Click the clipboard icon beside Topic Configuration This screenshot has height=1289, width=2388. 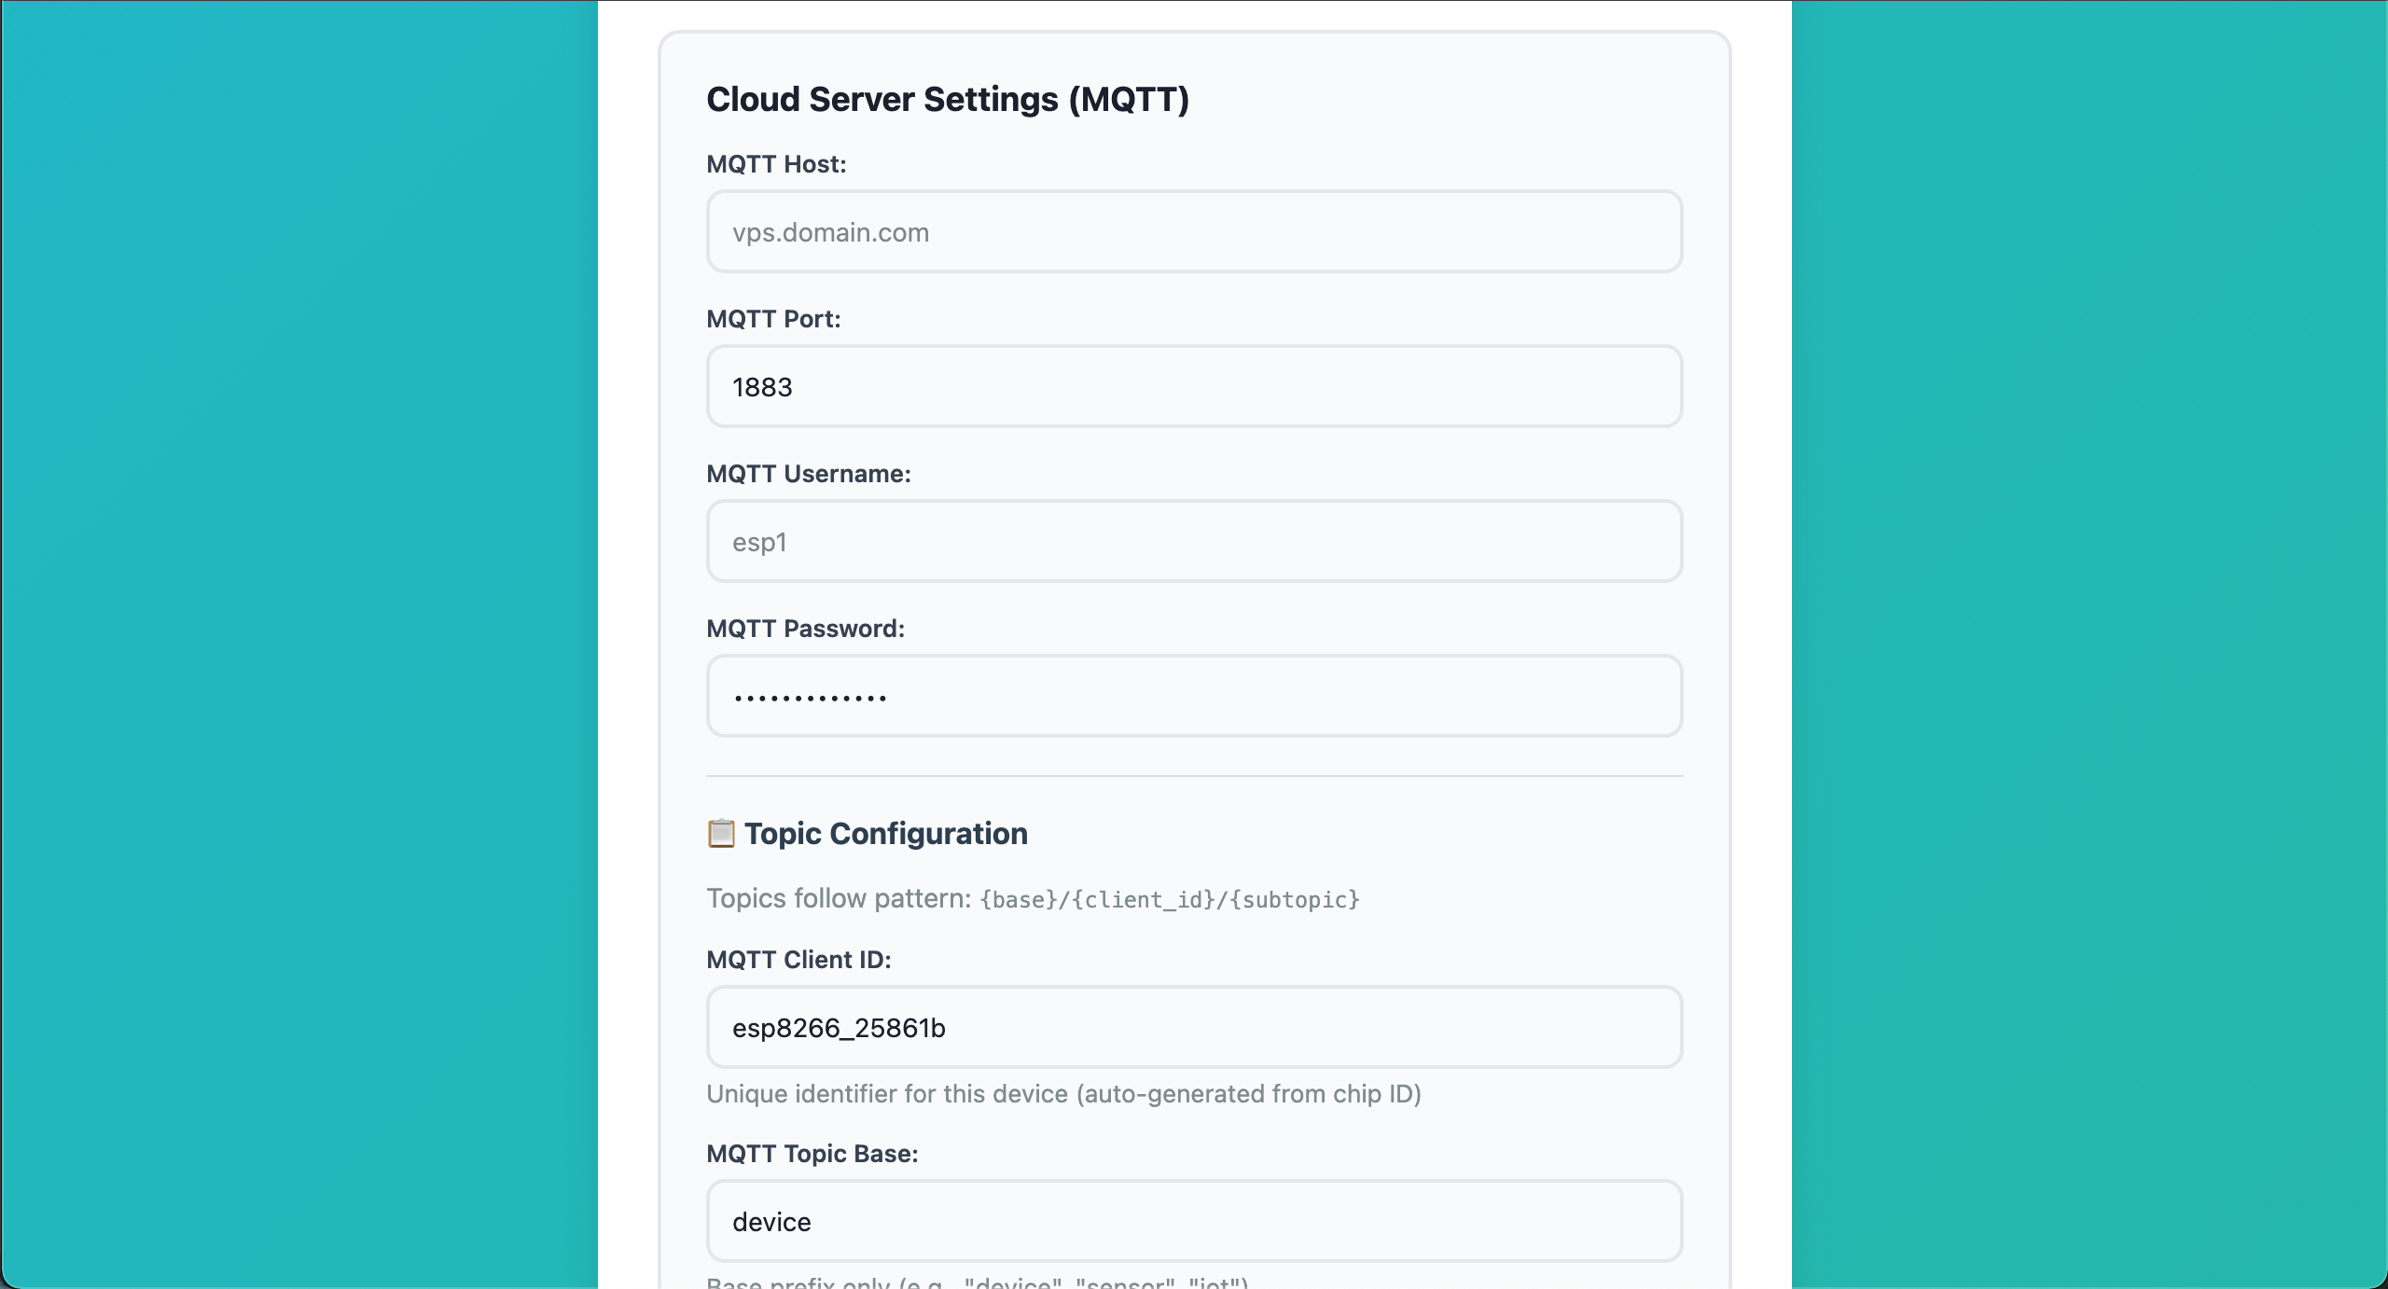point(720,833)
